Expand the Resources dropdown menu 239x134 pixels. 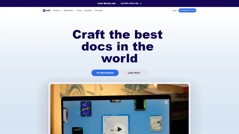69,10
